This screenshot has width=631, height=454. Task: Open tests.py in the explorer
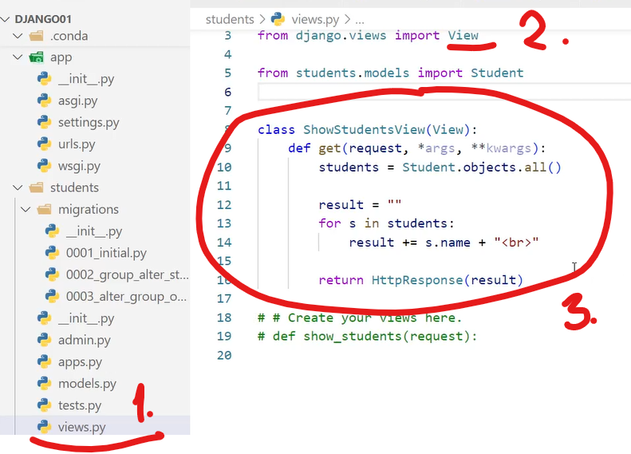pos(80,405)
